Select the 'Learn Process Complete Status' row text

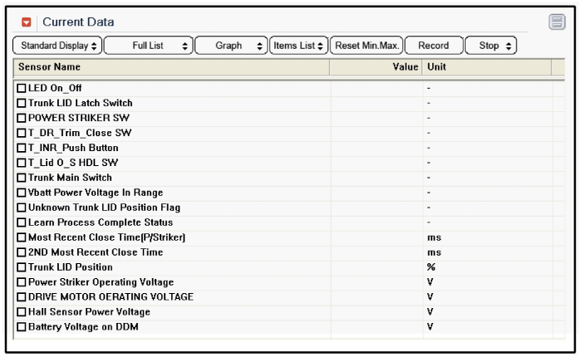pyautogui.click(x=101, y=223)
